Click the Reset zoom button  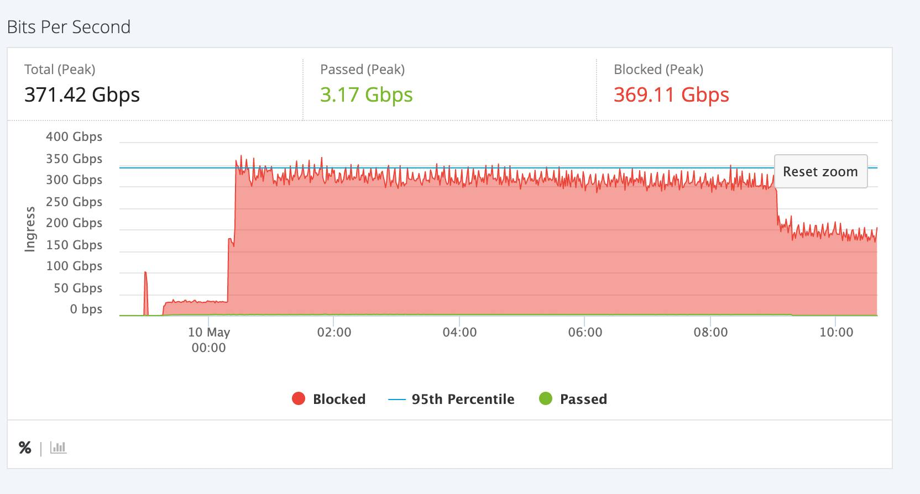pyautogui.click(x=820, y=171)
